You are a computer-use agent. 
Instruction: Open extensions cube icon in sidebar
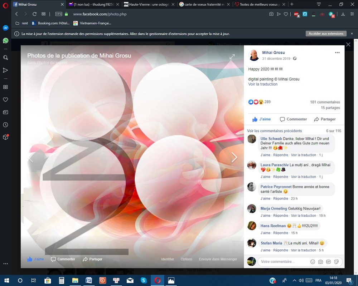coord(5,137)
